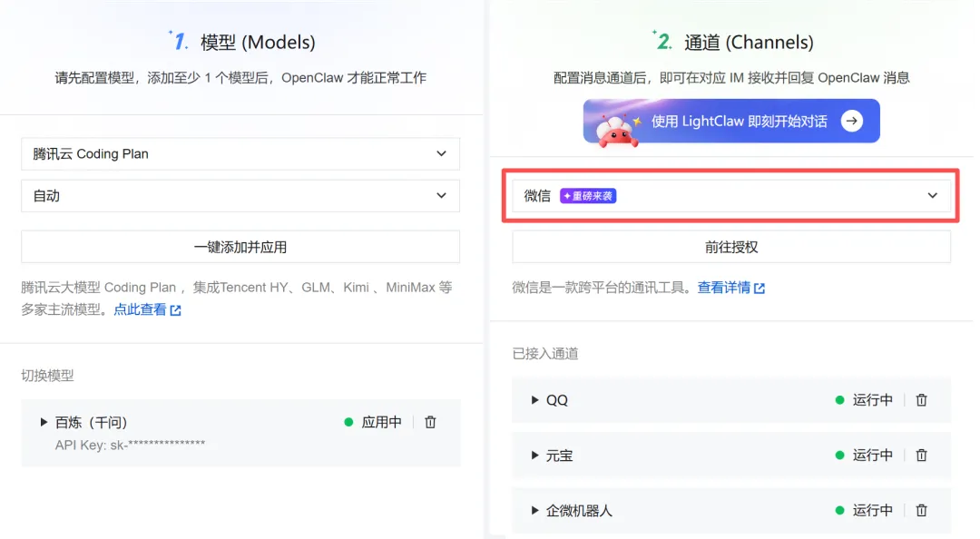The image size is (980, 539).
Task: Click the 通道 (Channels) heading
Action: click(749, 42)
